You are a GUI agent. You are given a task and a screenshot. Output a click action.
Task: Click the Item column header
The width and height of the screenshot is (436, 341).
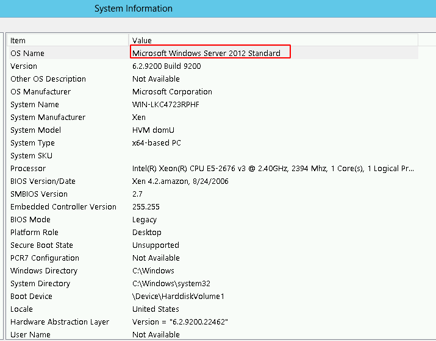point(18,40)
